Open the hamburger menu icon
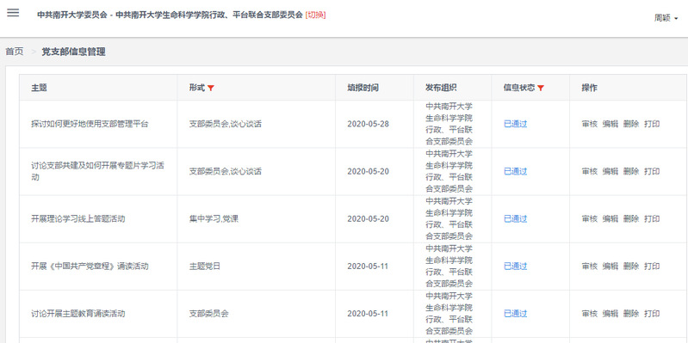 click(x=13, y=13)
